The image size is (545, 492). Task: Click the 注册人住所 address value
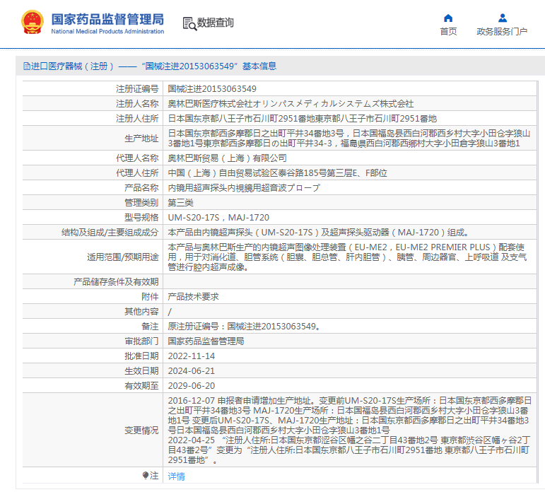[302, 119]
